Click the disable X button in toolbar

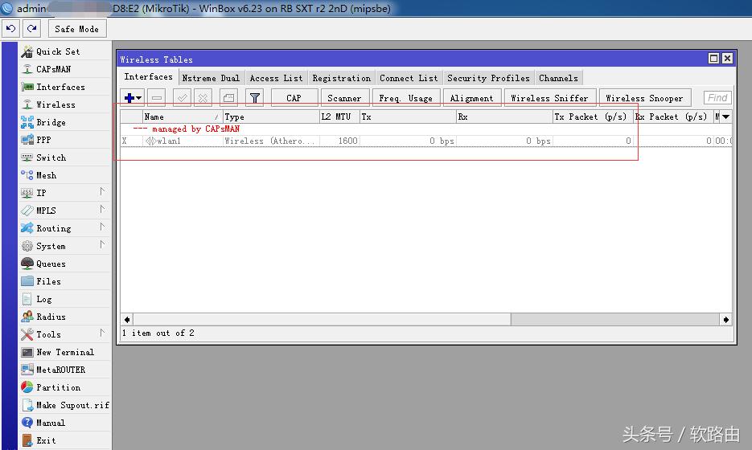click(203, 98)
